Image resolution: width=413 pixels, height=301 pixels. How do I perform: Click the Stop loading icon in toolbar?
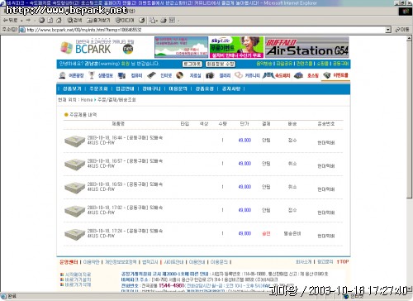click(x=41, y=20)
